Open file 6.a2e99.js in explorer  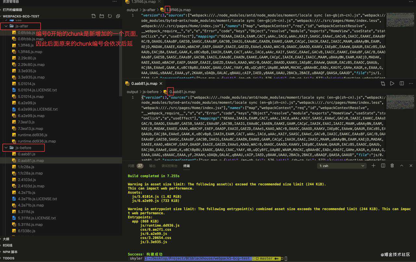pos(27,103)
